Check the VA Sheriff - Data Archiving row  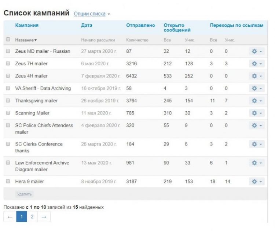click(x=8, y=88)
